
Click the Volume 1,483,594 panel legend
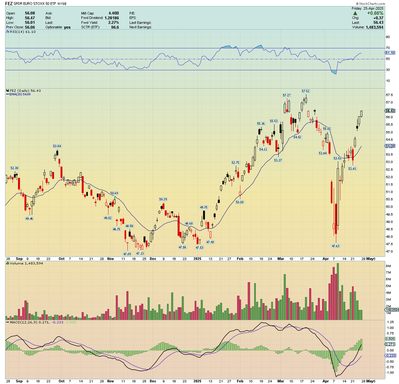[x=26, y=263]
